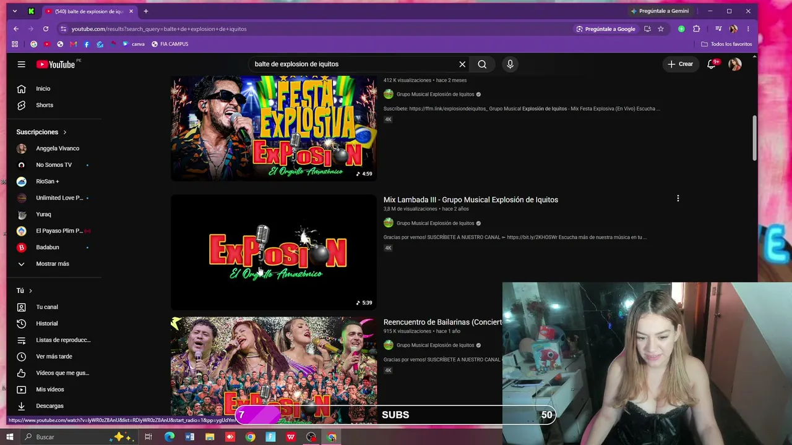792x445 pixels.
Task: Open the Chrome three-dot menu
Action: click(x=748, y=29)
